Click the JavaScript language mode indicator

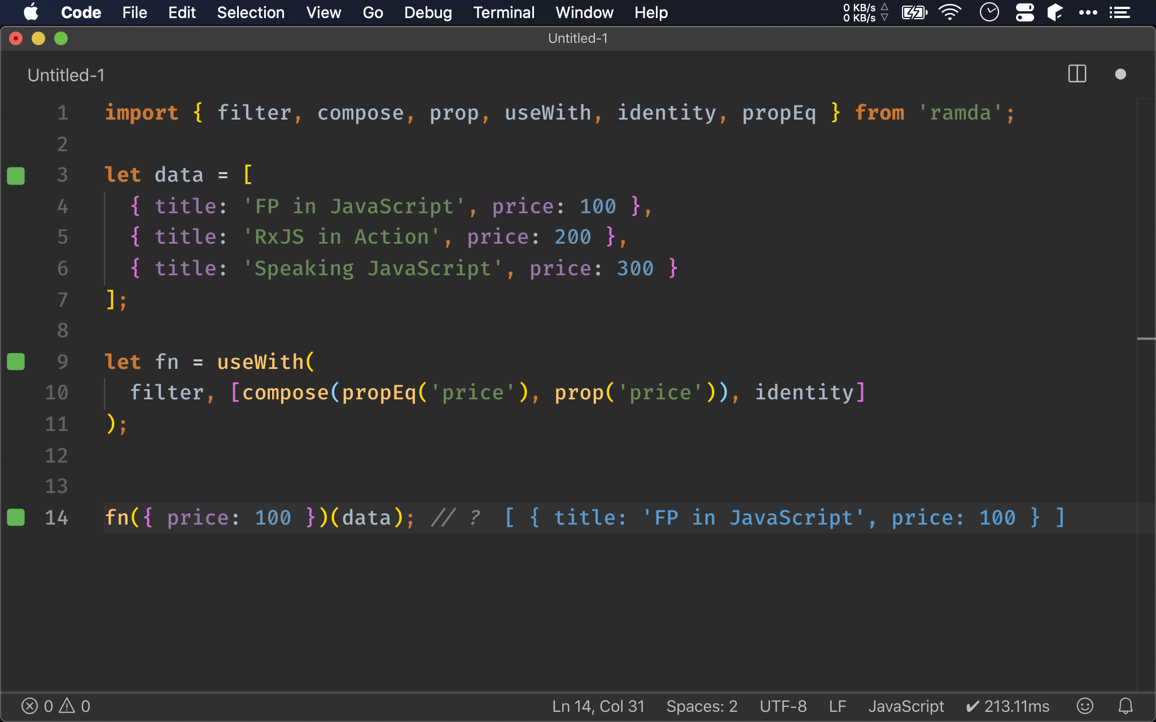907,706
